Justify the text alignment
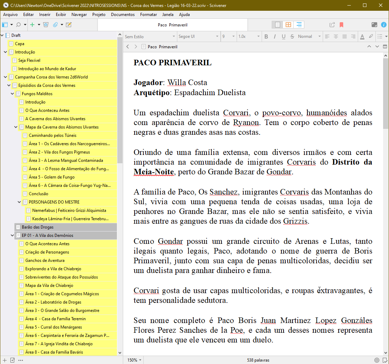This screenshot has height=364, width=389. 345,36
